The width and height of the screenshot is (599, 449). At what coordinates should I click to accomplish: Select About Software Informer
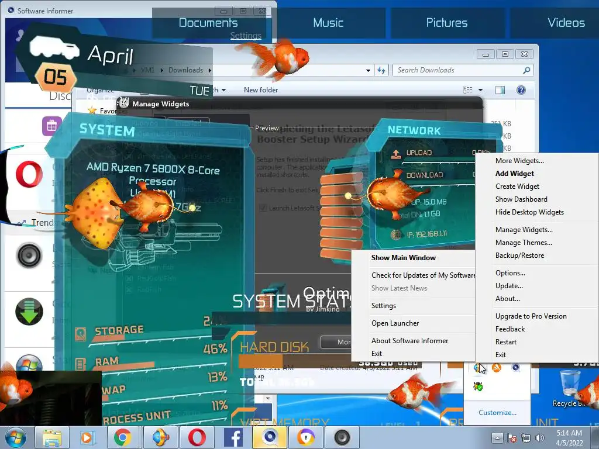click(x=409, y=341)
